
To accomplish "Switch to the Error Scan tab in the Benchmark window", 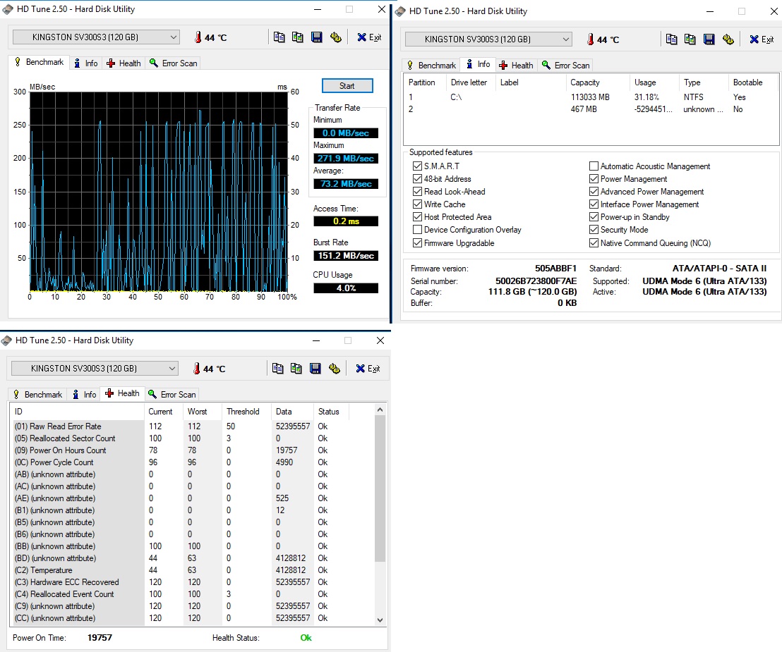I will coord(173,63).
